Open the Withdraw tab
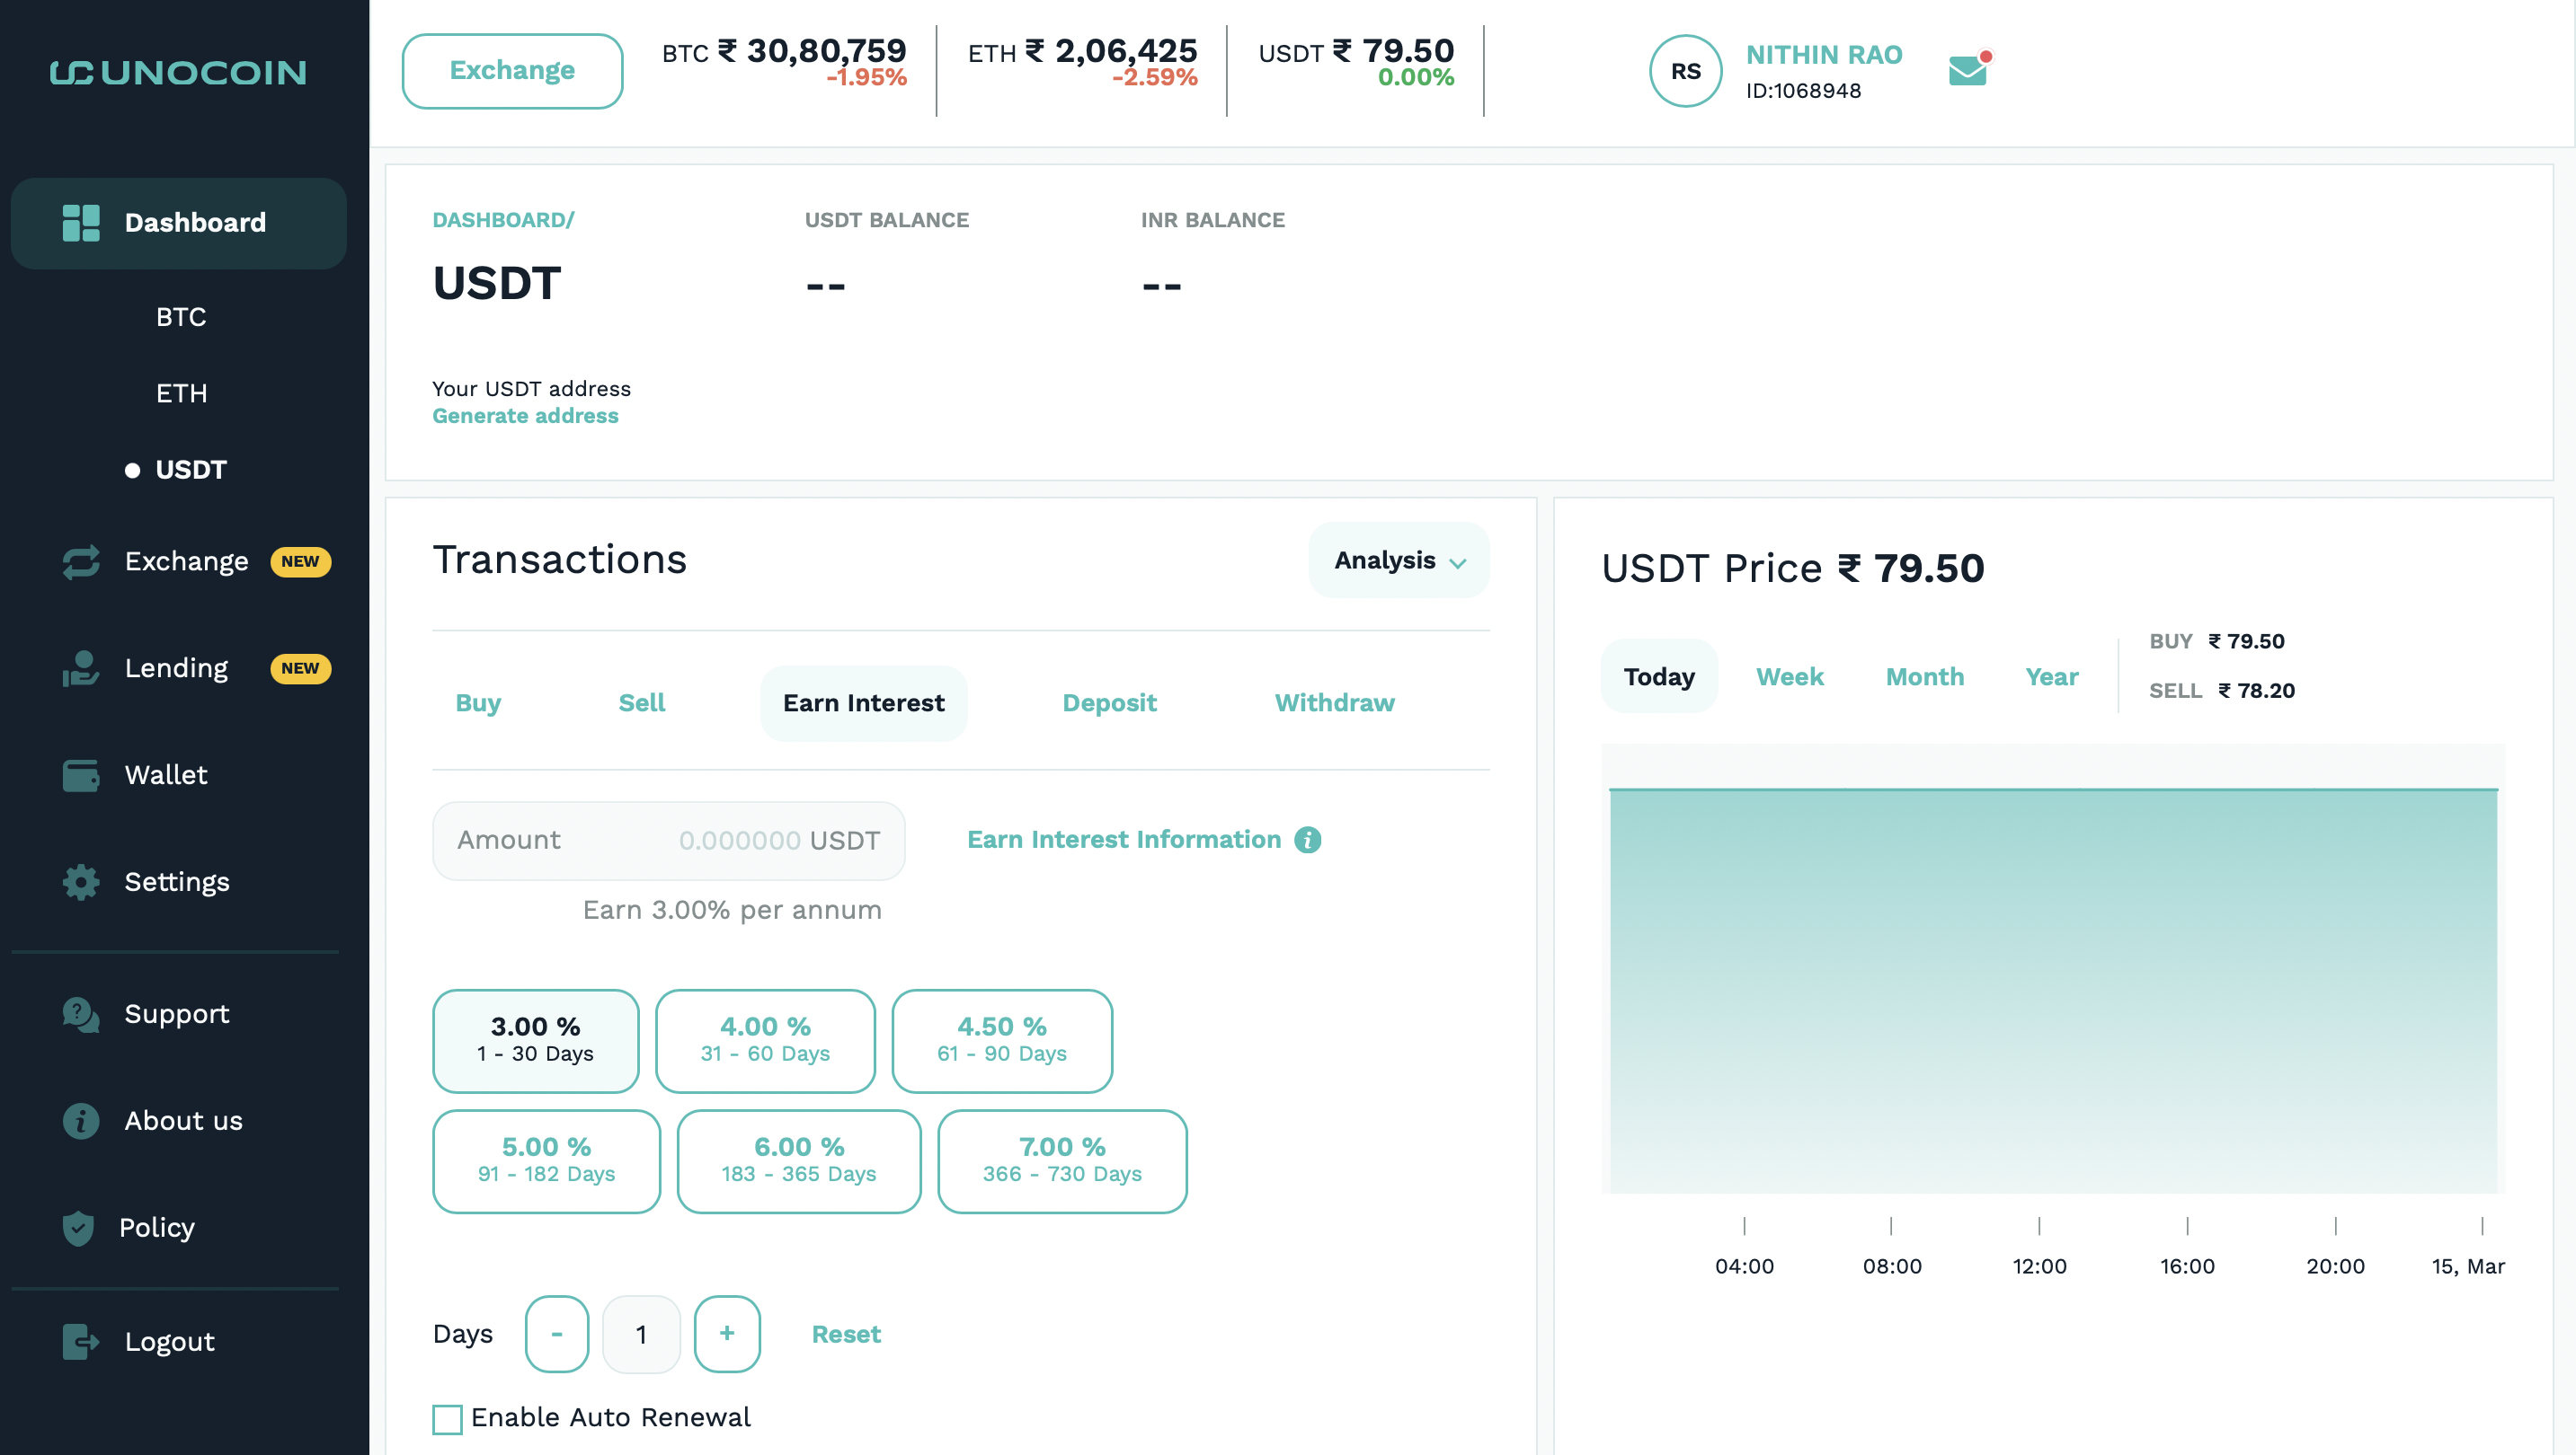 click(x=1335, y=703)
